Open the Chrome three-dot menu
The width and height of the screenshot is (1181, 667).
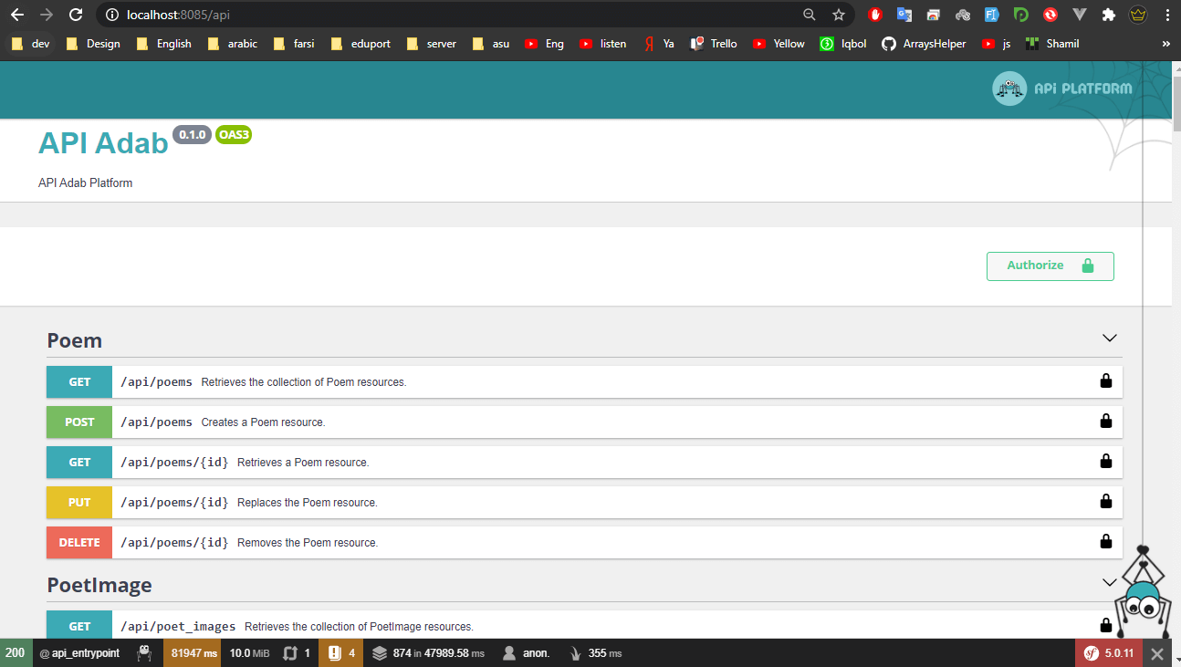[x=1167, y=15]
